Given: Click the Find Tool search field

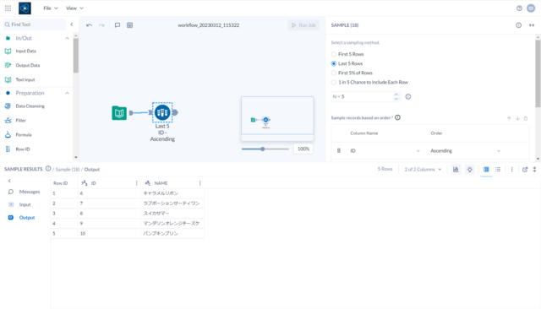Looking at the screenshot, I should (35, 24).
